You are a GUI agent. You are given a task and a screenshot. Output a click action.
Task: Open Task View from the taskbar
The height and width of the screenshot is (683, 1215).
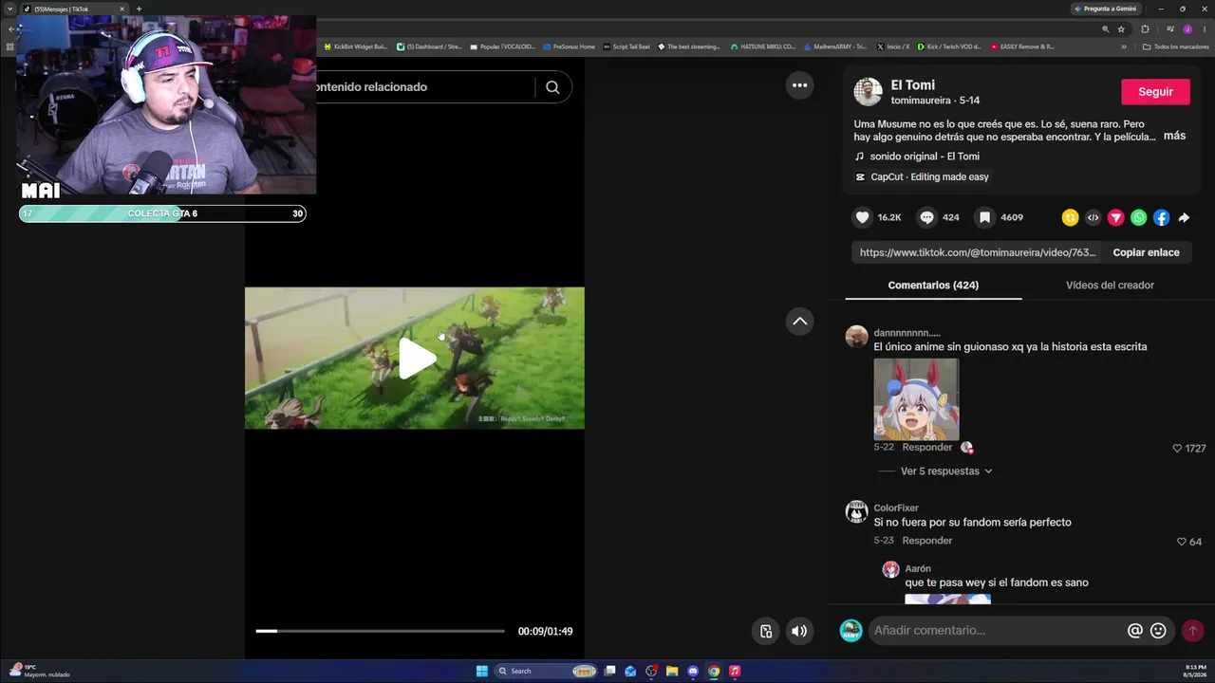click(609, 671)
